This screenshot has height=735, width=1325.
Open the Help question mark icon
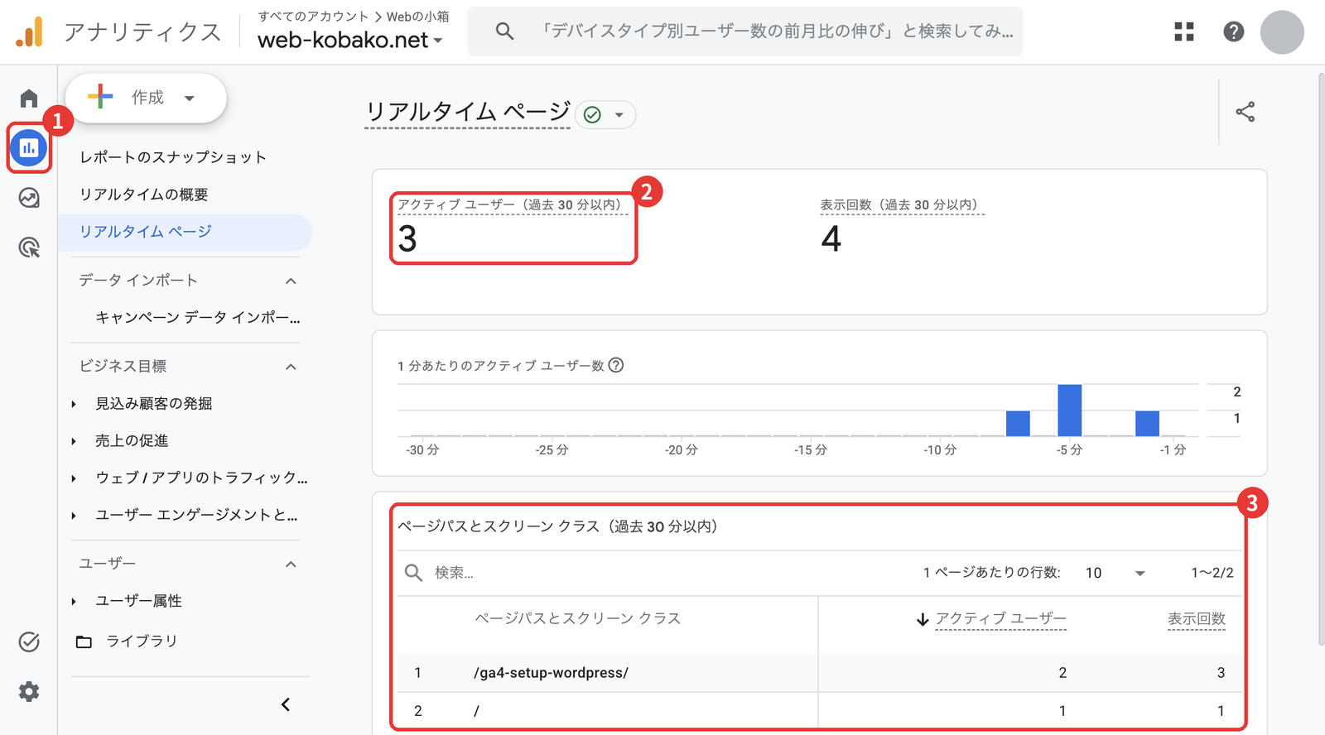point(1234,31)
